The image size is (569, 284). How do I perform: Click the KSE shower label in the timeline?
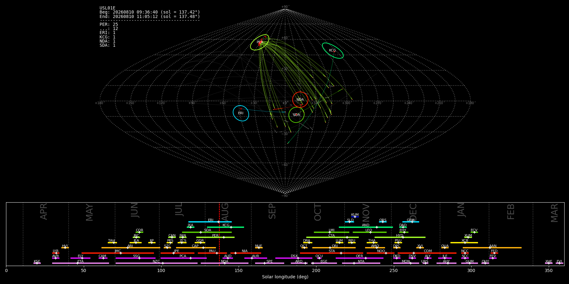(37, 262)
